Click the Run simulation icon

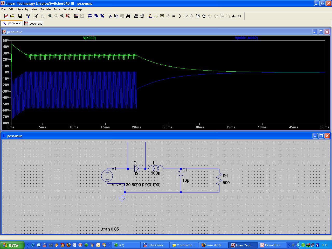36,16
